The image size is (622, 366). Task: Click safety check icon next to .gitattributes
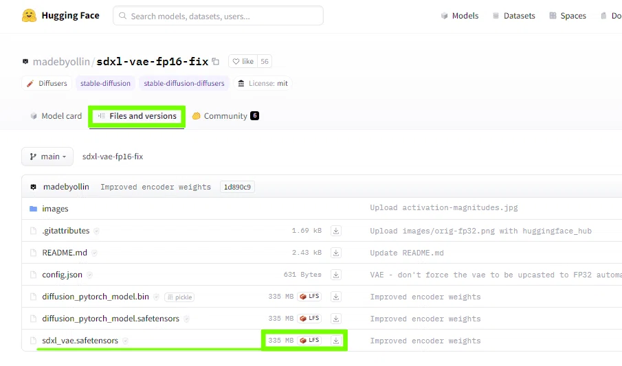click(96, 231)
